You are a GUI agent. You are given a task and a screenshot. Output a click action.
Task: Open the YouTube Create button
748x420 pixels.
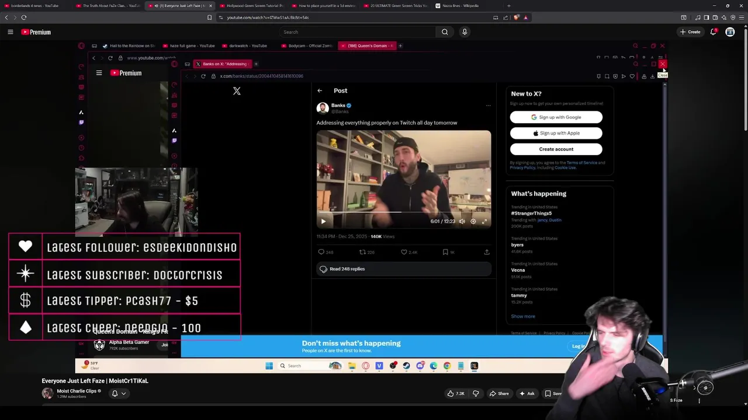[x=690, y=32]
